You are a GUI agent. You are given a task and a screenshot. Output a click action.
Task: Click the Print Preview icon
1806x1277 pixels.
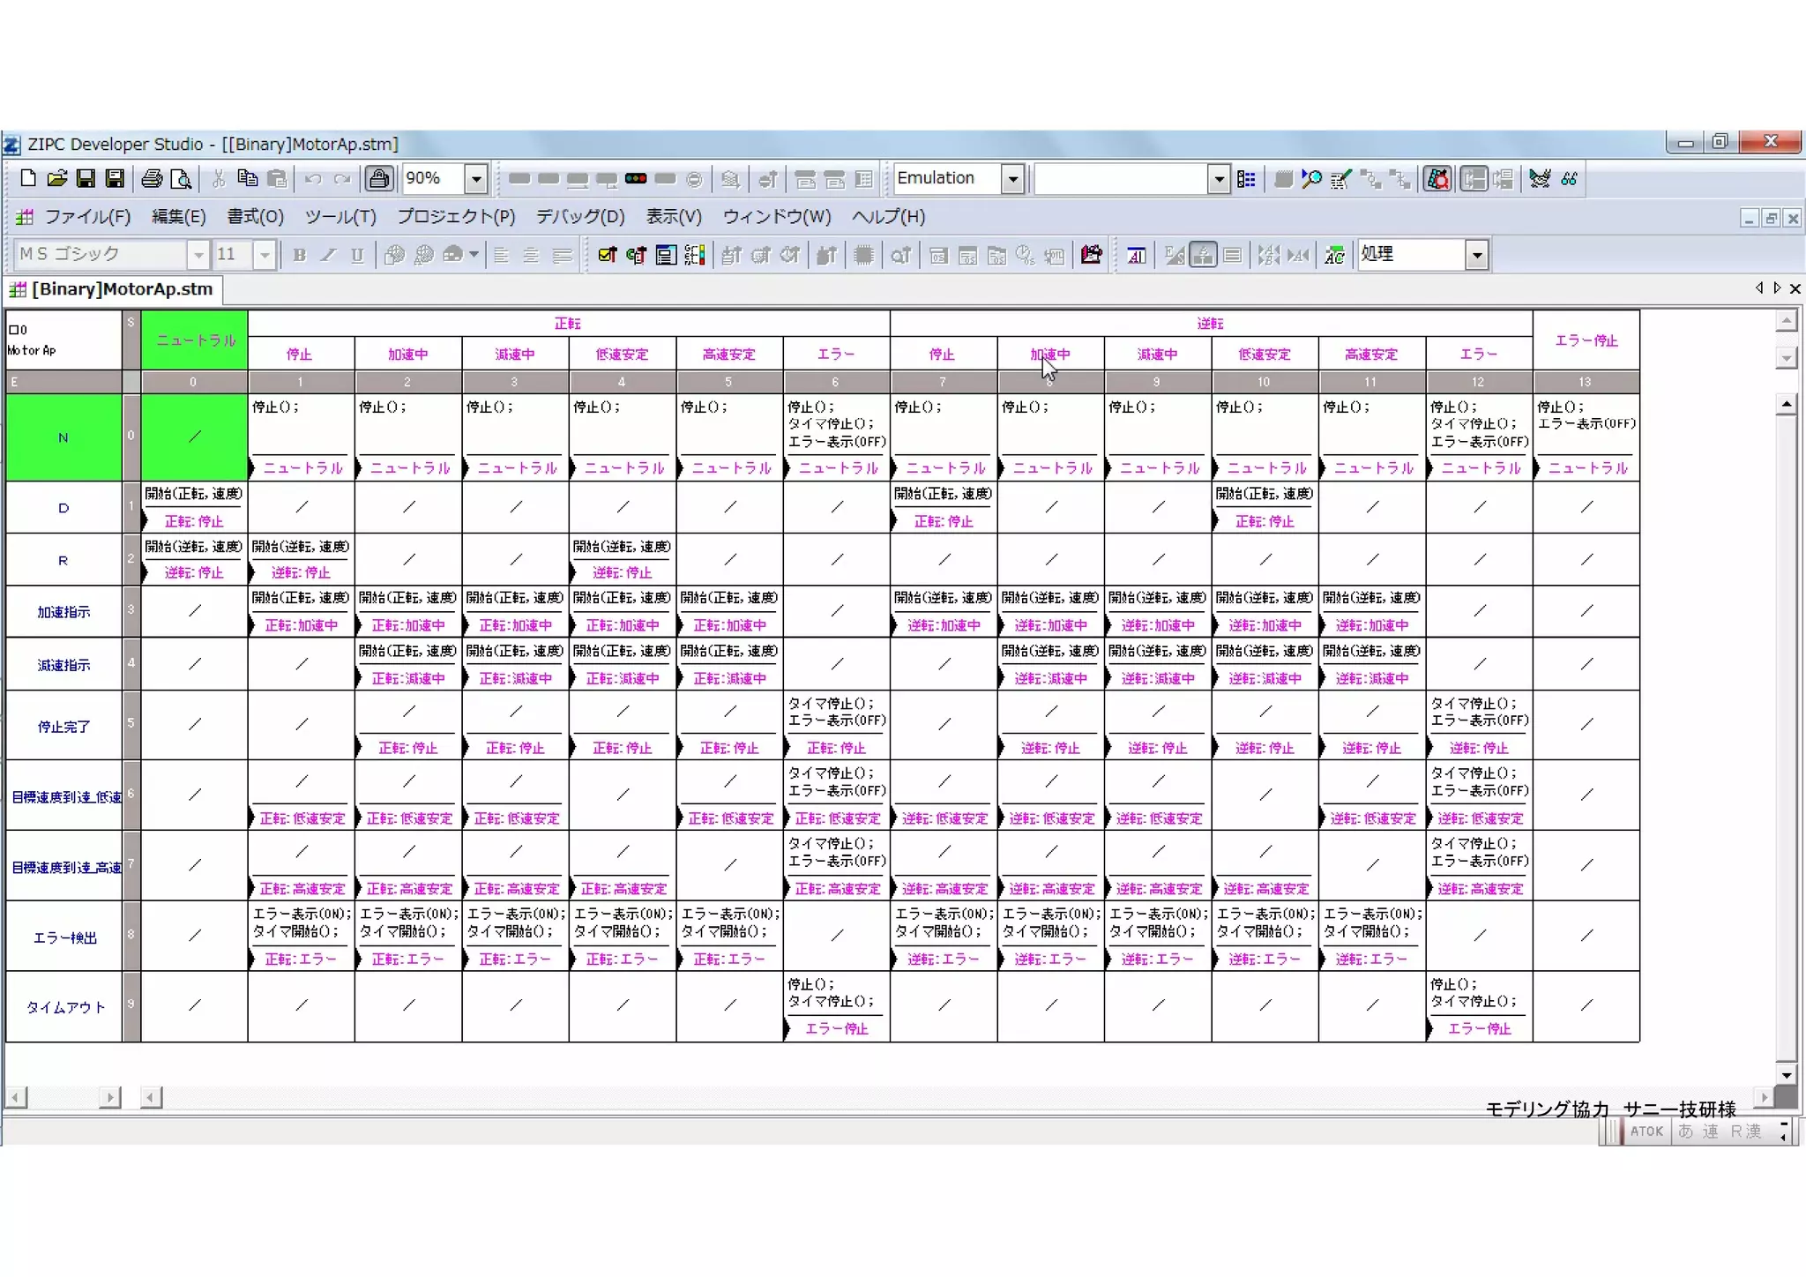coord(181,179)
